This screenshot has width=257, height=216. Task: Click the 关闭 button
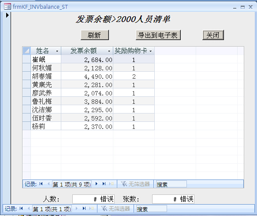point(213,35)
